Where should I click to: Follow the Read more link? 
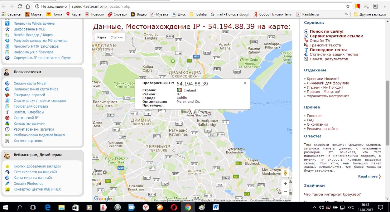click(368, 176)
